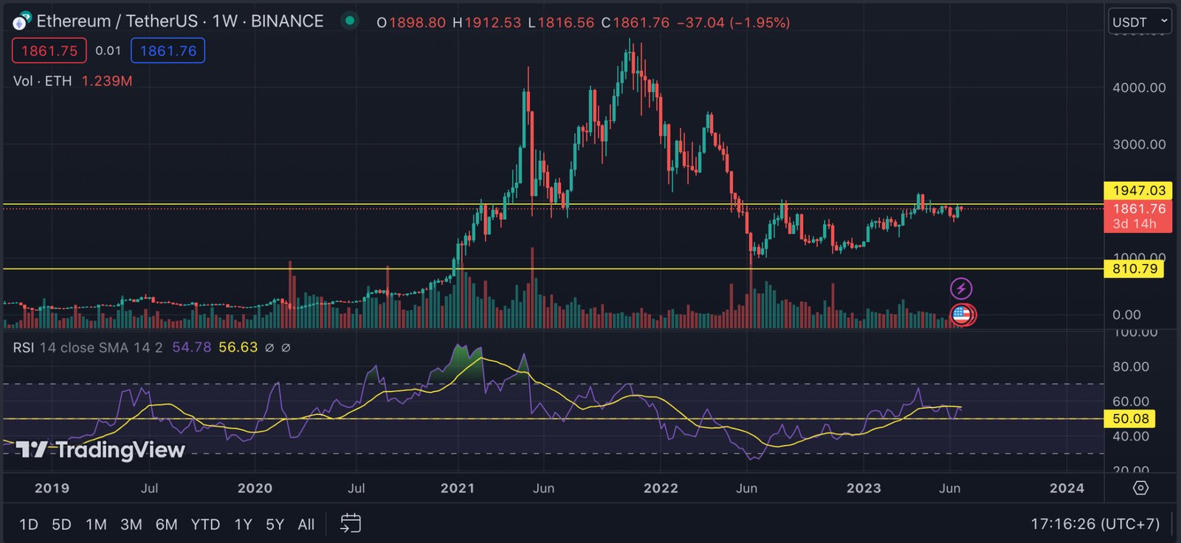Screen dimensions: 1181x543
Task: Click the 50.08 RSI level label
Action: pyautogui.click(x=1130, y=419)
